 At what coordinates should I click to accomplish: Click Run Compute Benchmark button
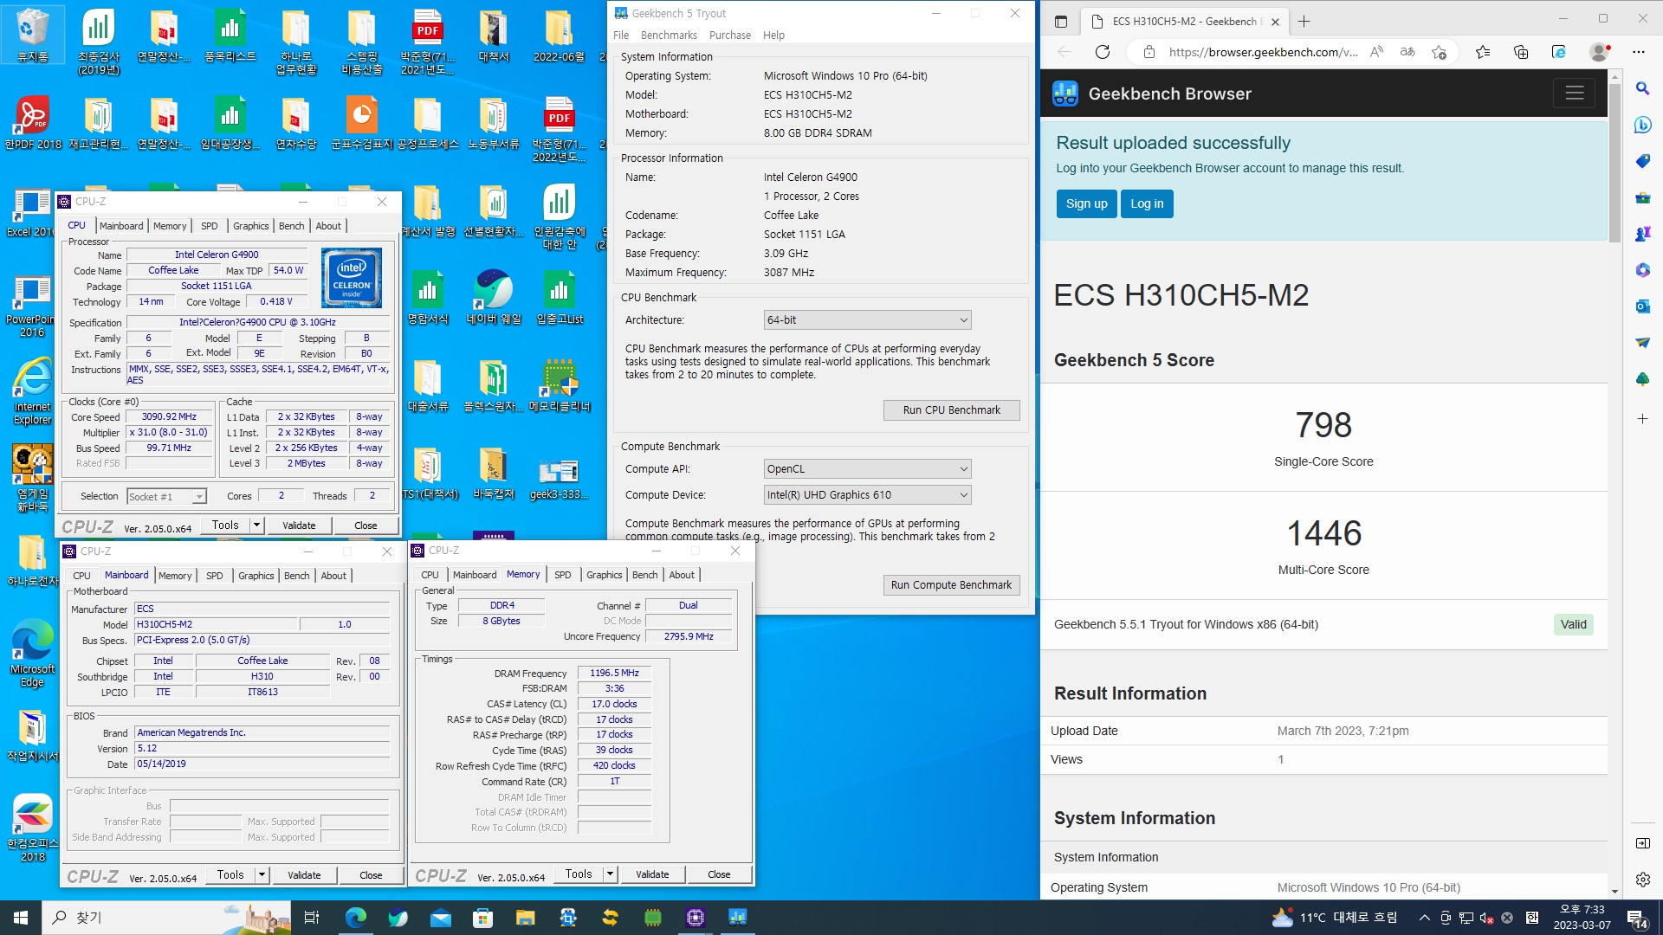951,585
